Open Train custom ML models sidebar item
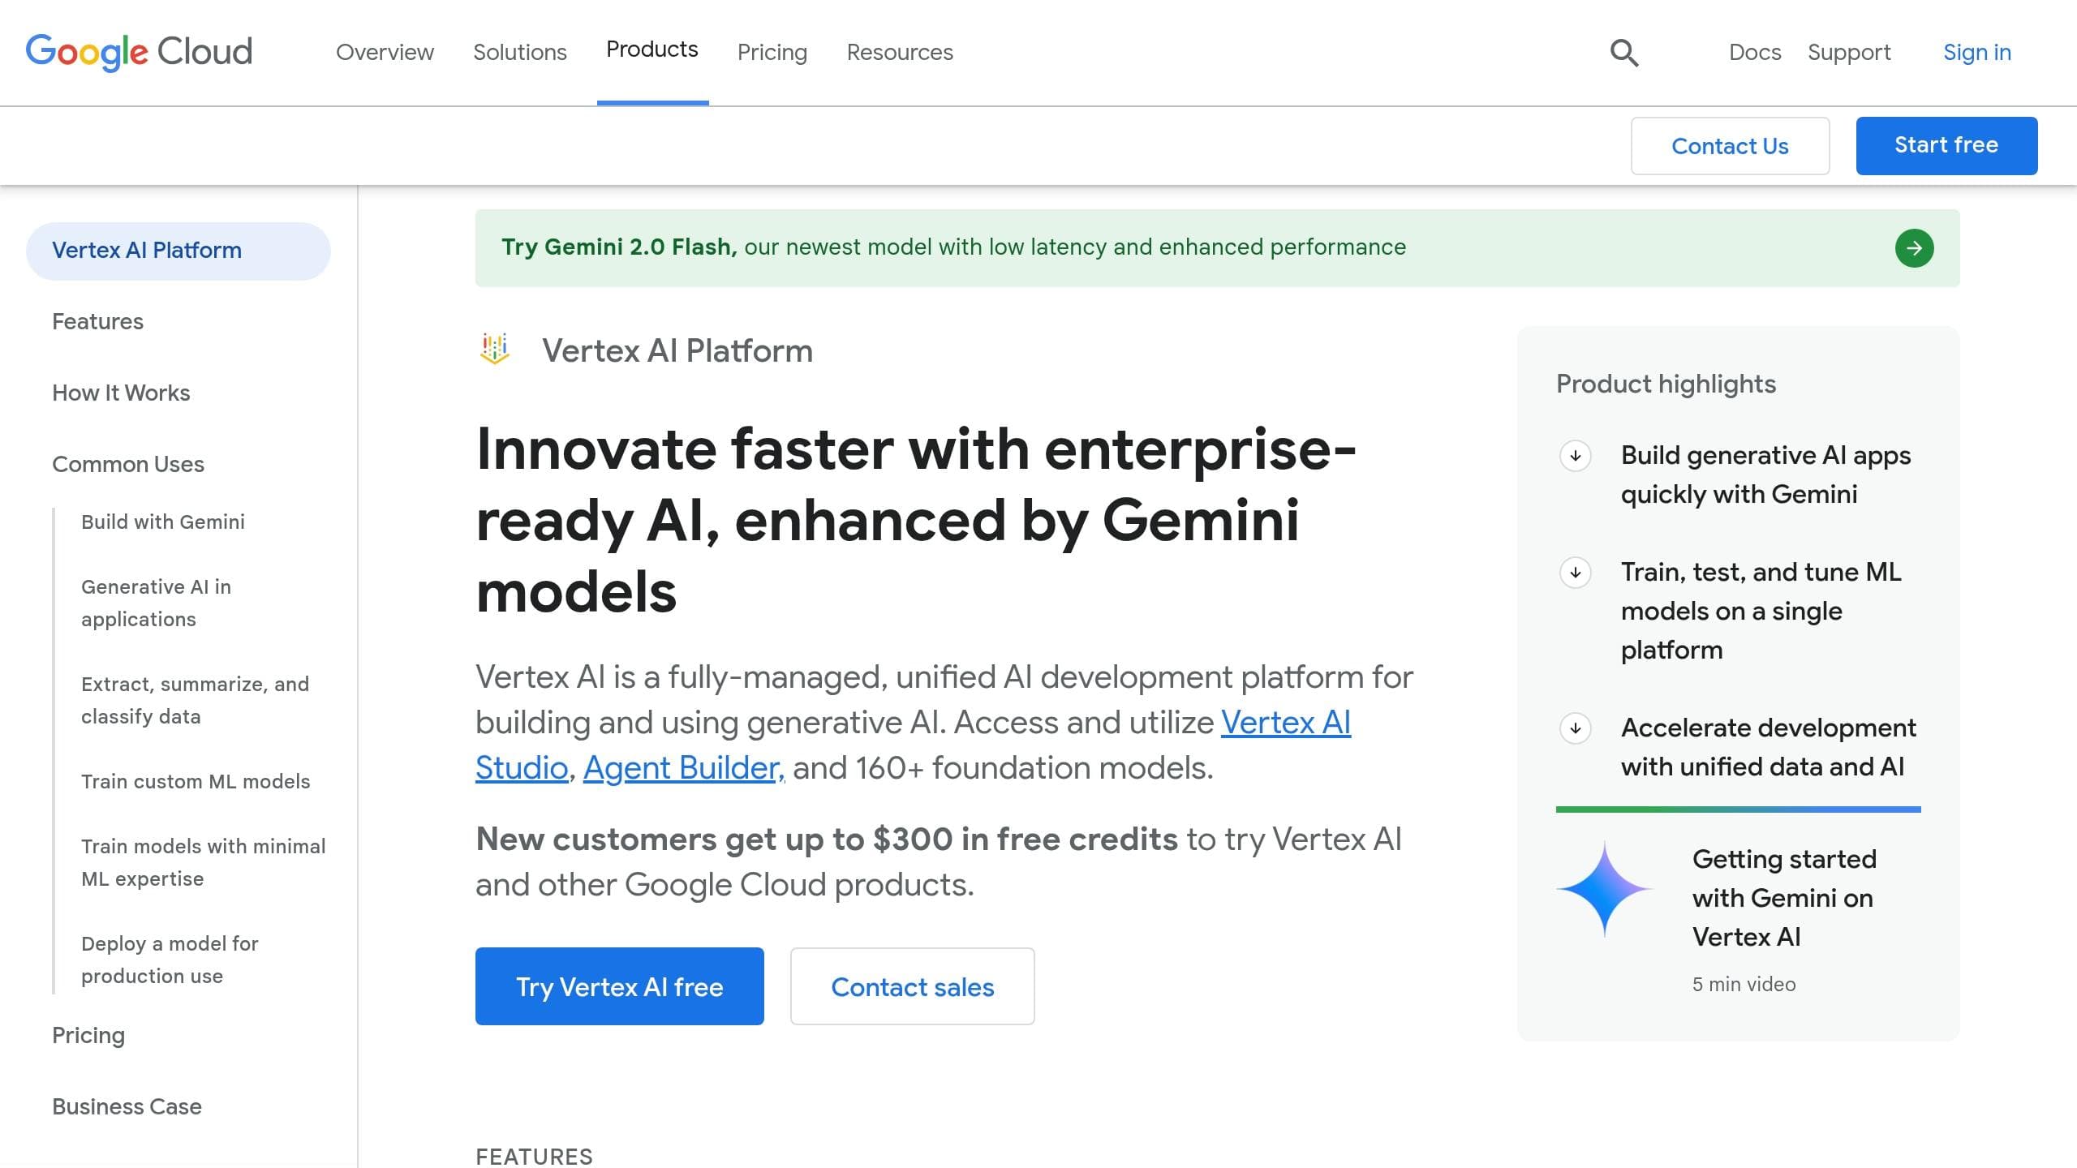This screenshot has height=1168, width=2077. pos(196,781)
